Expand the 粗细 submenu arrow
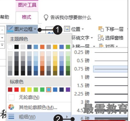The height and width of the screenshot is (121, 130). (67, 117)
